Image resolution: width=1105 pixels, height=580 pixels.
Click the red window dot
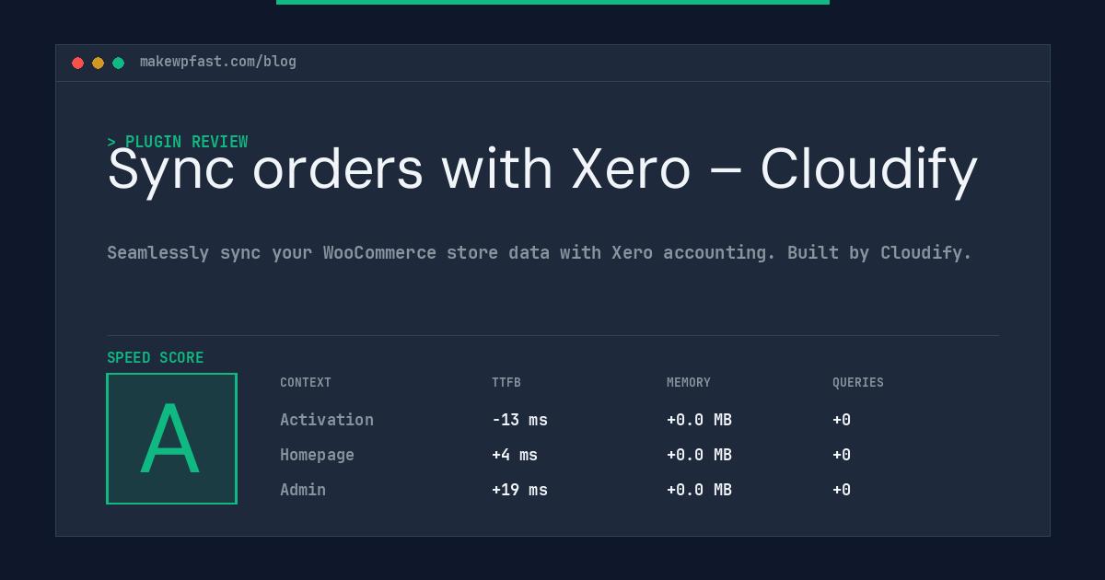click(x=77, y=63)
